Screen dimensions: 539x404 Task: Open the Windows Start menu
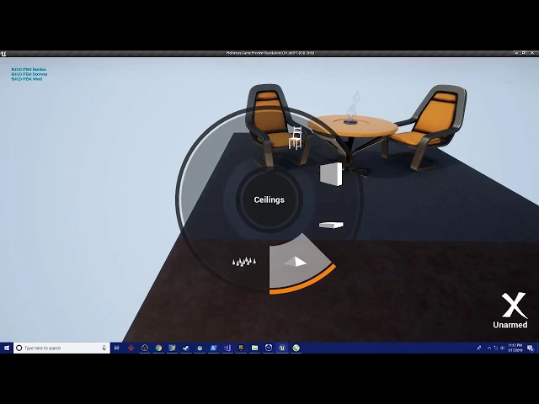(x=7, y=348)
